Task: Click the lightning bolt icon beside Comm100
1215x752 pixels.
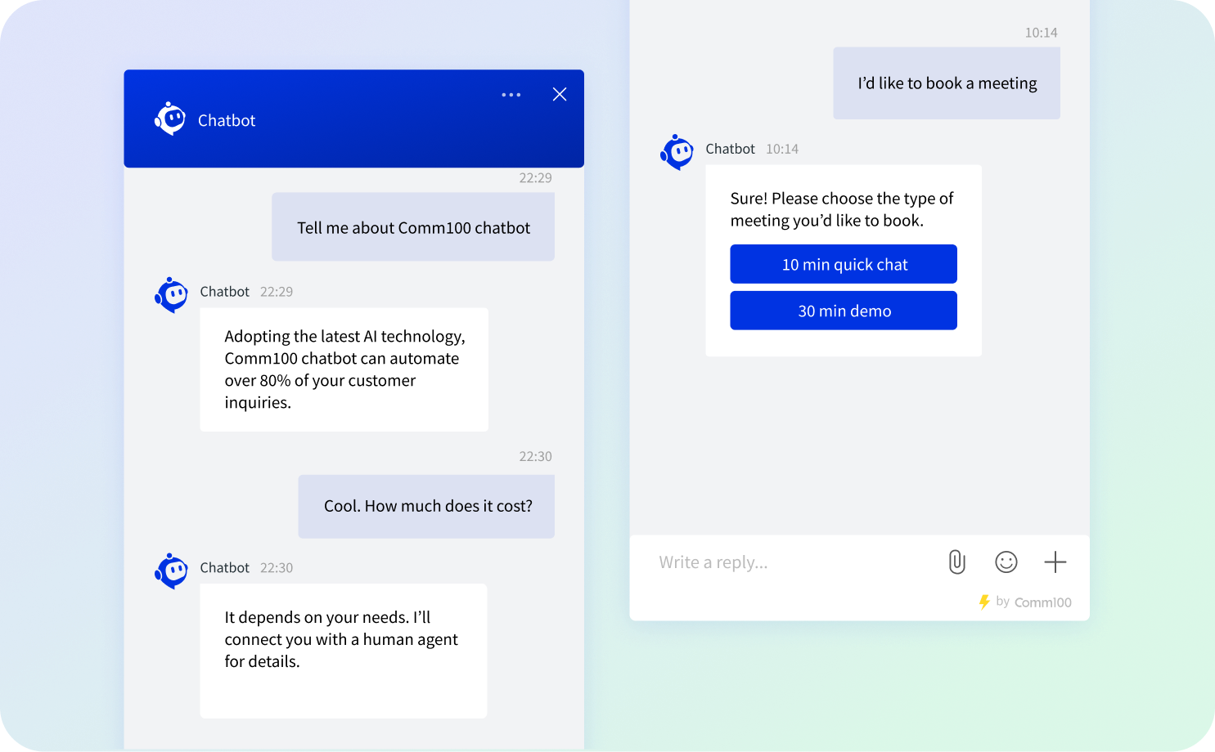Action: point(984,602)
